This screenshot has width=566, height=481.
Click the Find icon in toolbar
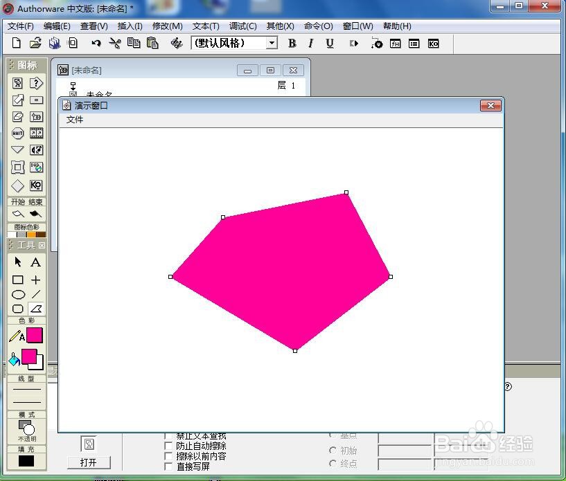tap(177, 44)
